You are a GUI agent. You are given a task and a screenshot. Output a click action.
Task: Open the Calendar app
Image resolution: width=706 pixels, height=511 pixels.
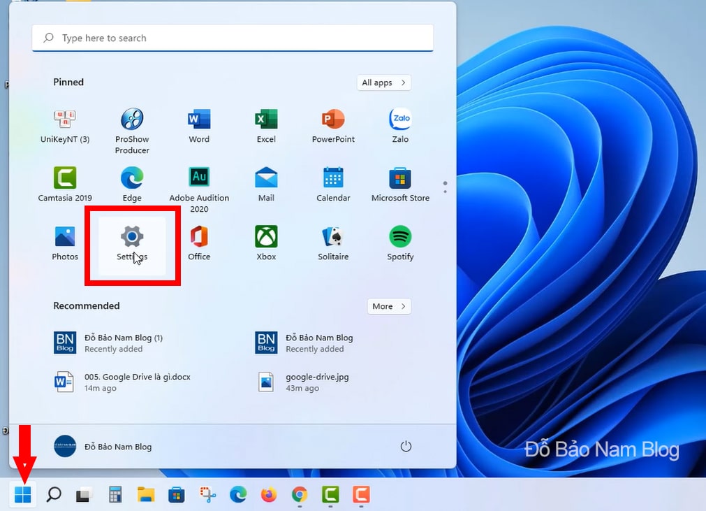coord(333,185)
